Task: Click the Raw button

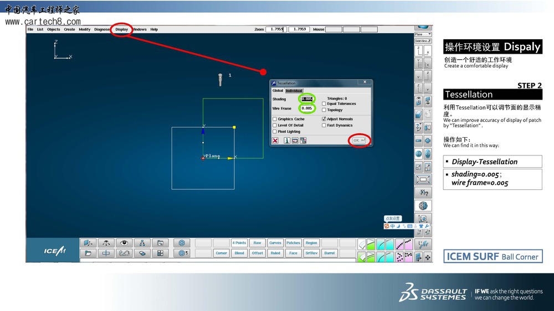Action: [x=257, y=243]
